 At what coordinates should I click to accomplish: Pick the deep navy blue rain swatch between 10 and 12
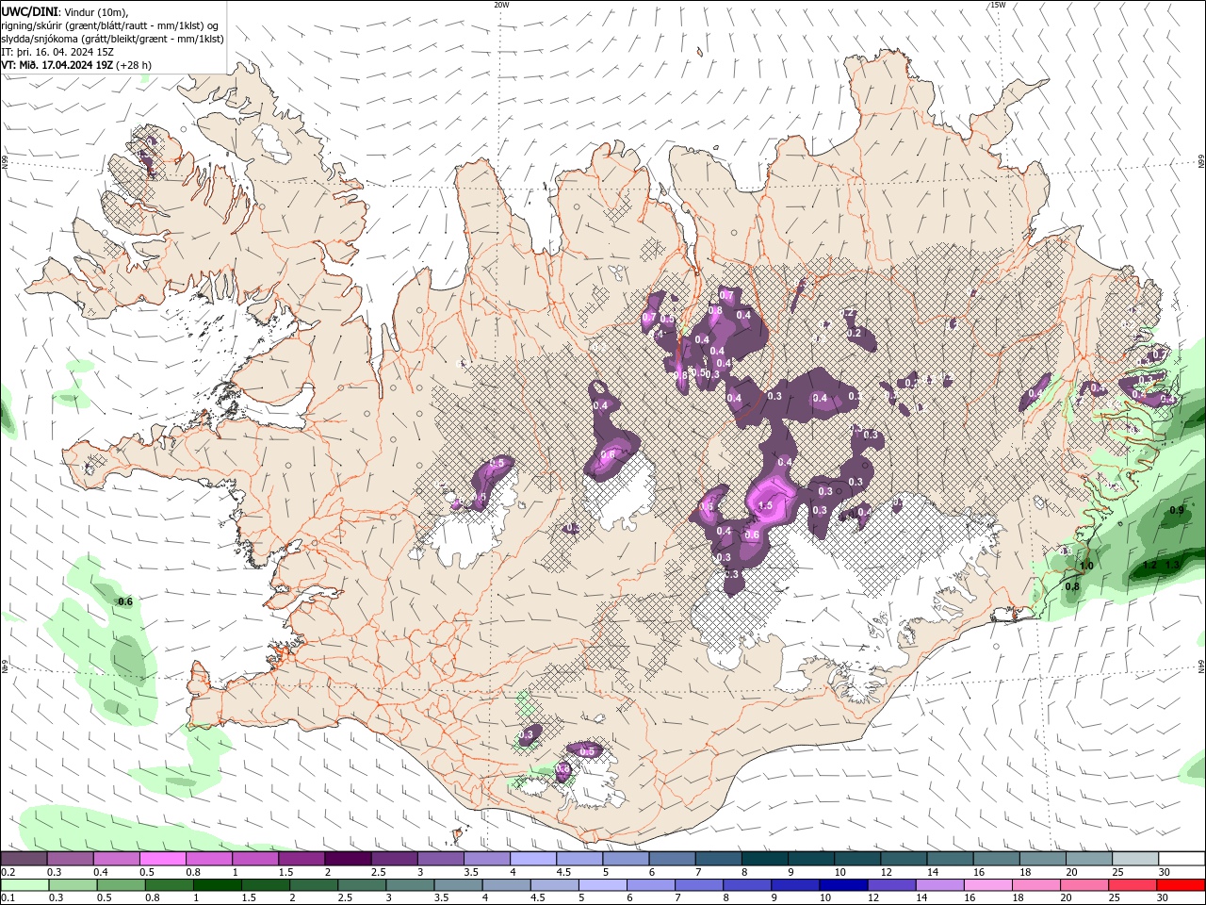[842, 885]
